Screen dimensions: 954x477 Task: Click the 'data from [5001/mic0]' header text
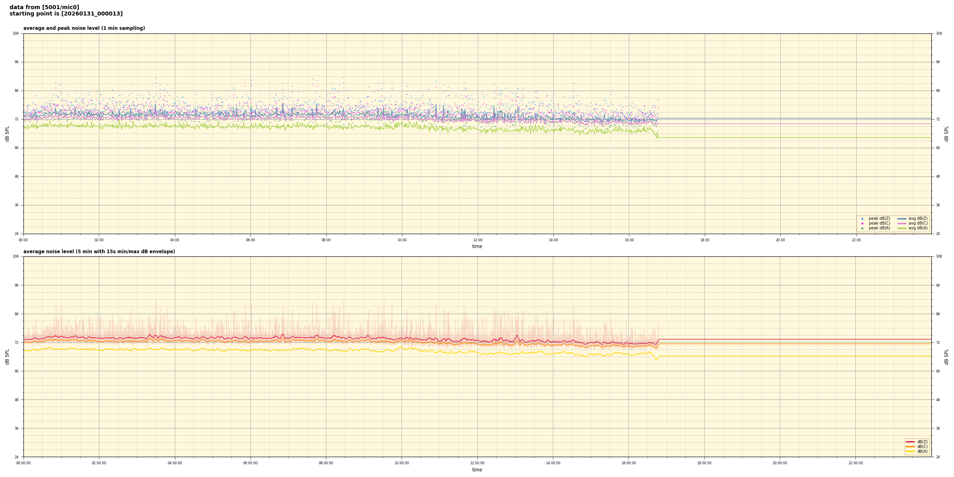click(x=44, y=7)
